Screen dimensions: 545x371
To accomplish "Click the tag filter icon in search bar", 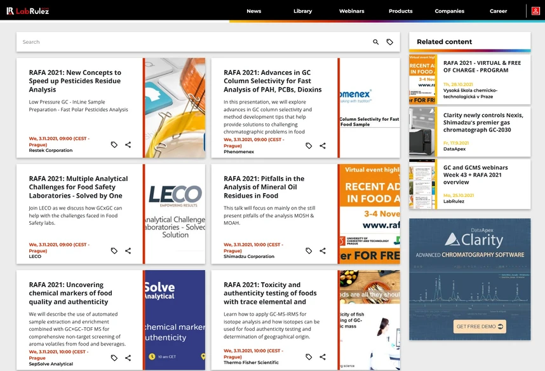I will [390, 42].
